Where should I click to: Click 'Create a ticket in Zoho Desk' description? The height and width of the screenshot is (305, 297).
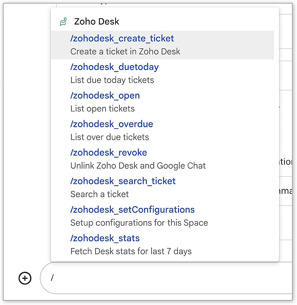pos(125,52)
